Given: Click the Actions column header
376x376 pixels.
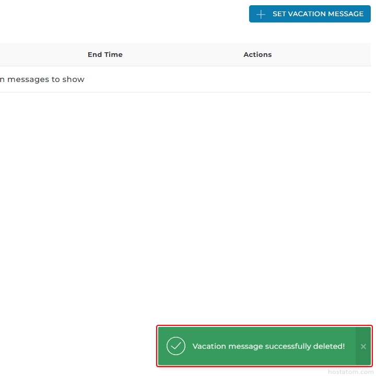Looking at the screenshot, I should click(257, 54).
